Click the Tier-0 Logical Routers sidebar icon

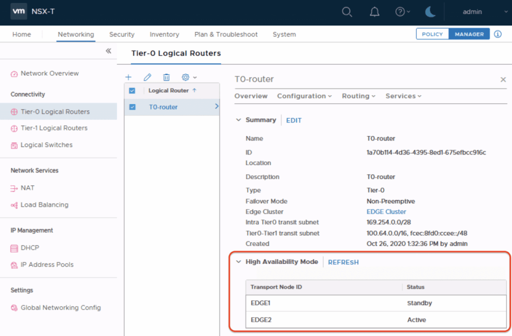click(14, 111)
